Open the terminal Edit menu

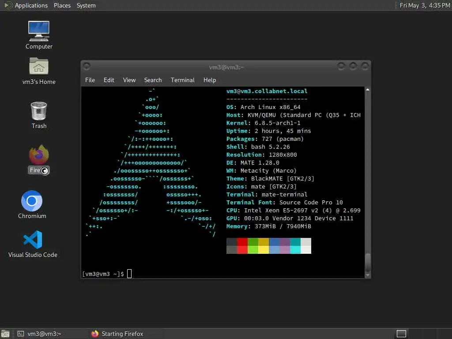tap(109, 80)
